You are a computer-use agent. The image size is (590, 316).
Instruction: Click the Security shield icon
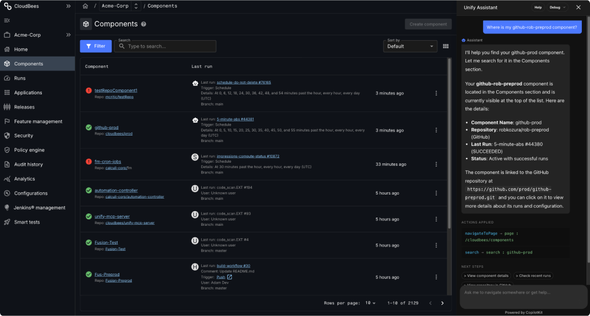[x=6, y=136]
